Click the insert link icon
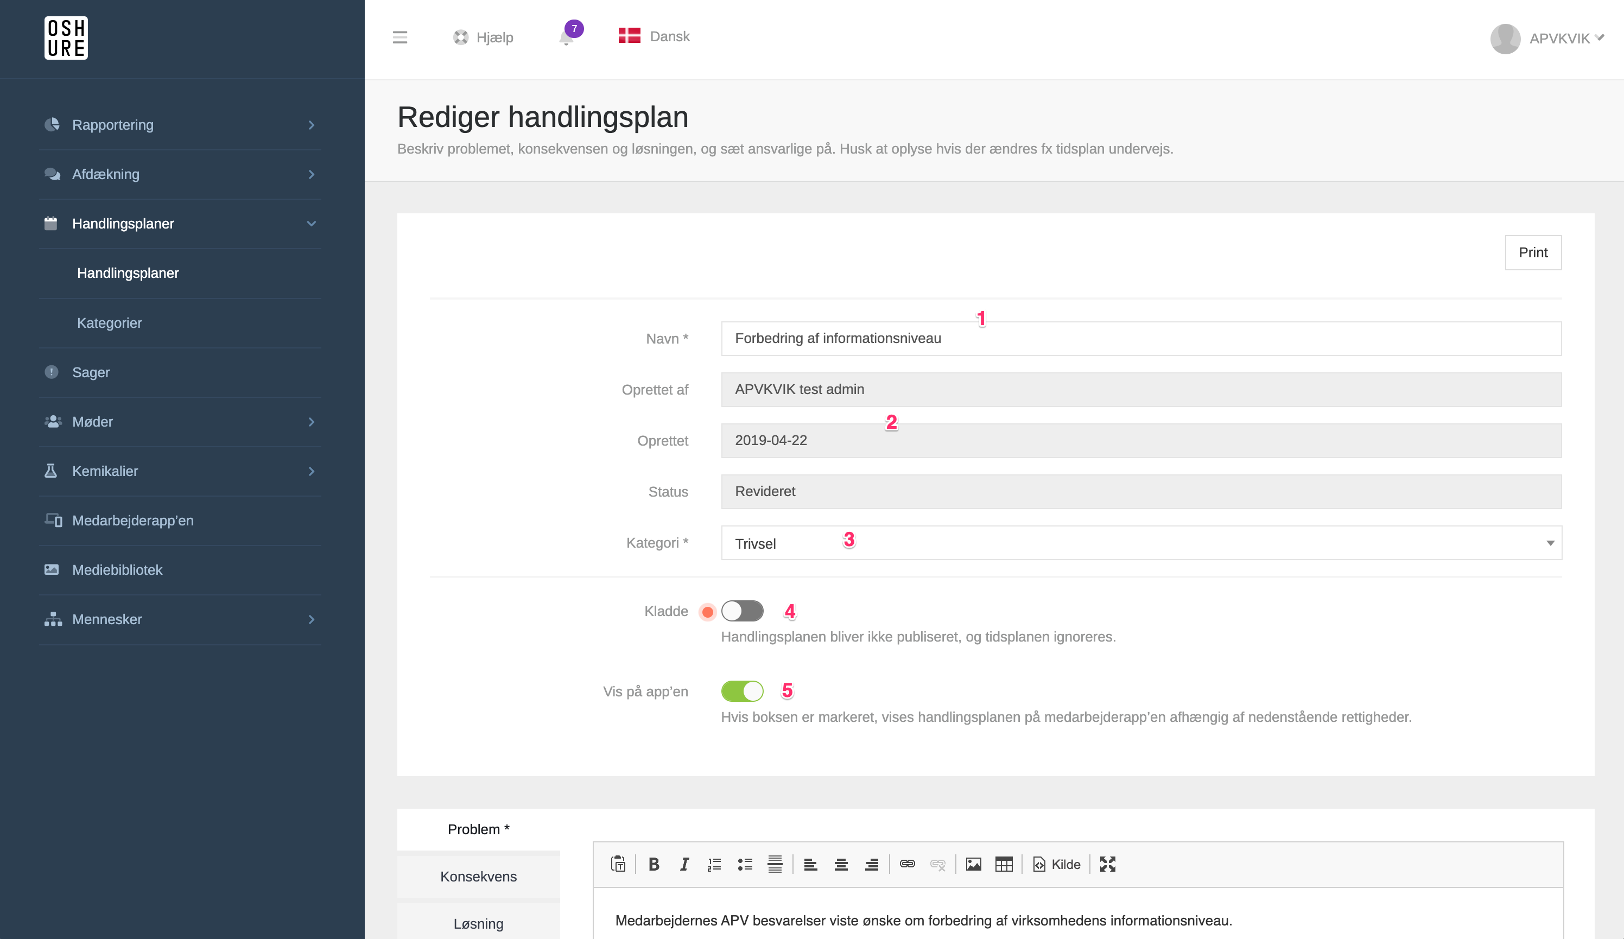Screen dimensions: 1624x939 point(907,864)
